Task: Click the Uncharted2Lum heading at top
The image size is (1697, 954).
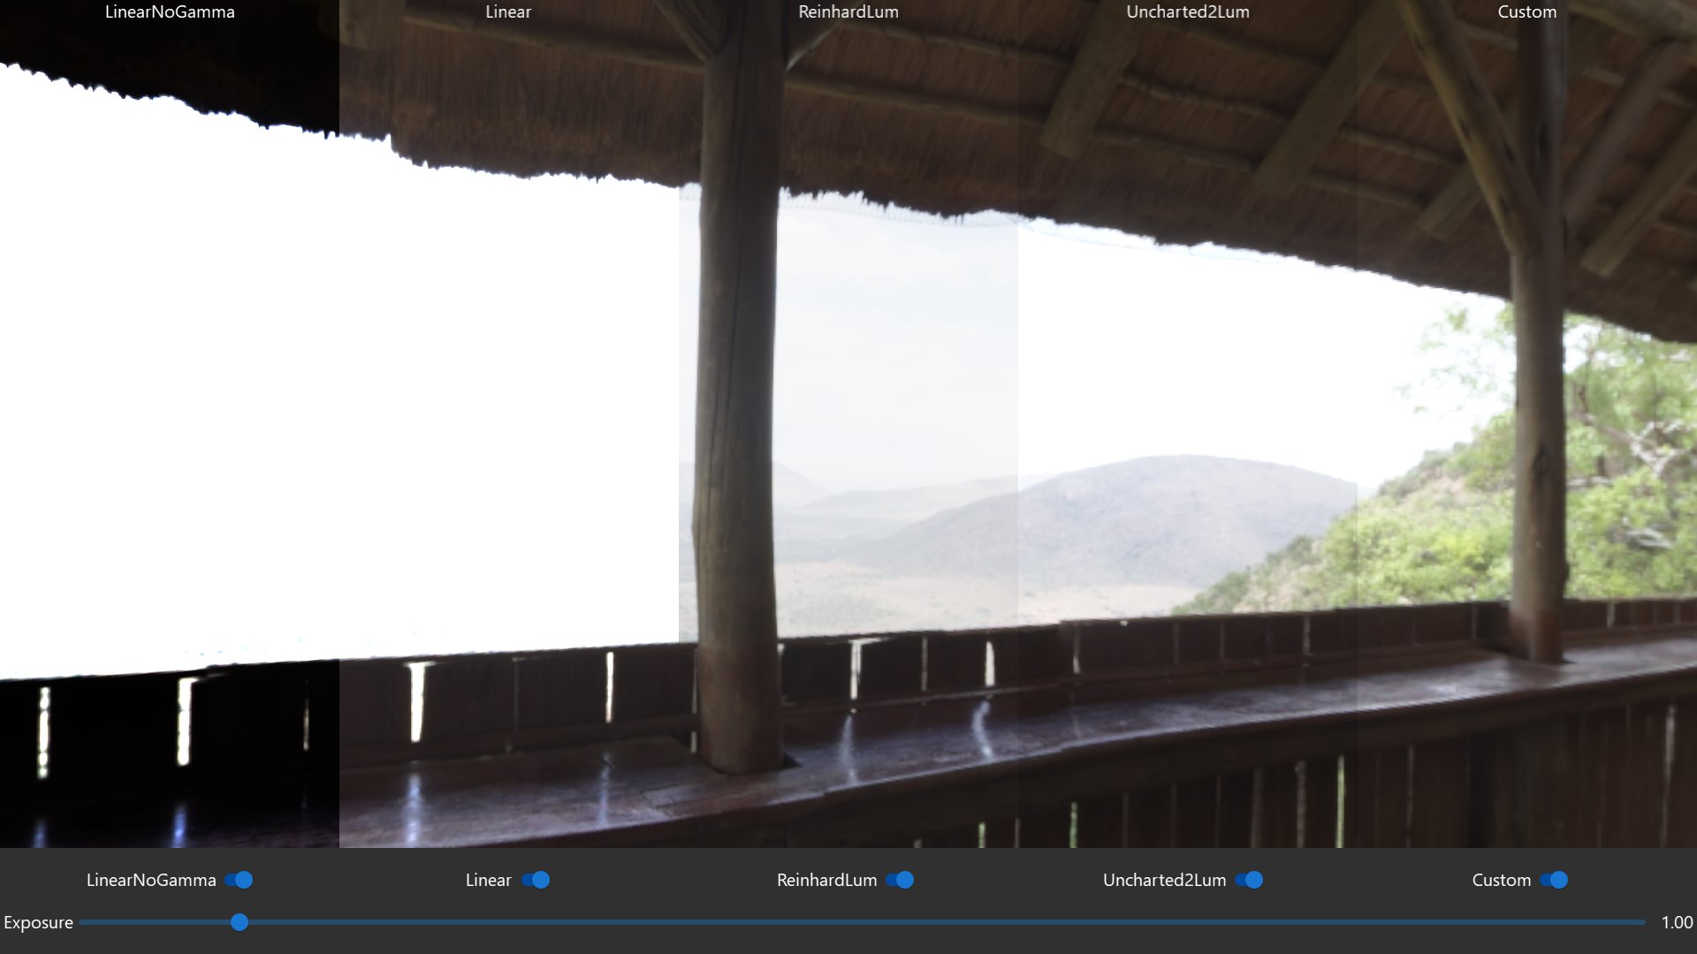Action: pos(1187,12)
